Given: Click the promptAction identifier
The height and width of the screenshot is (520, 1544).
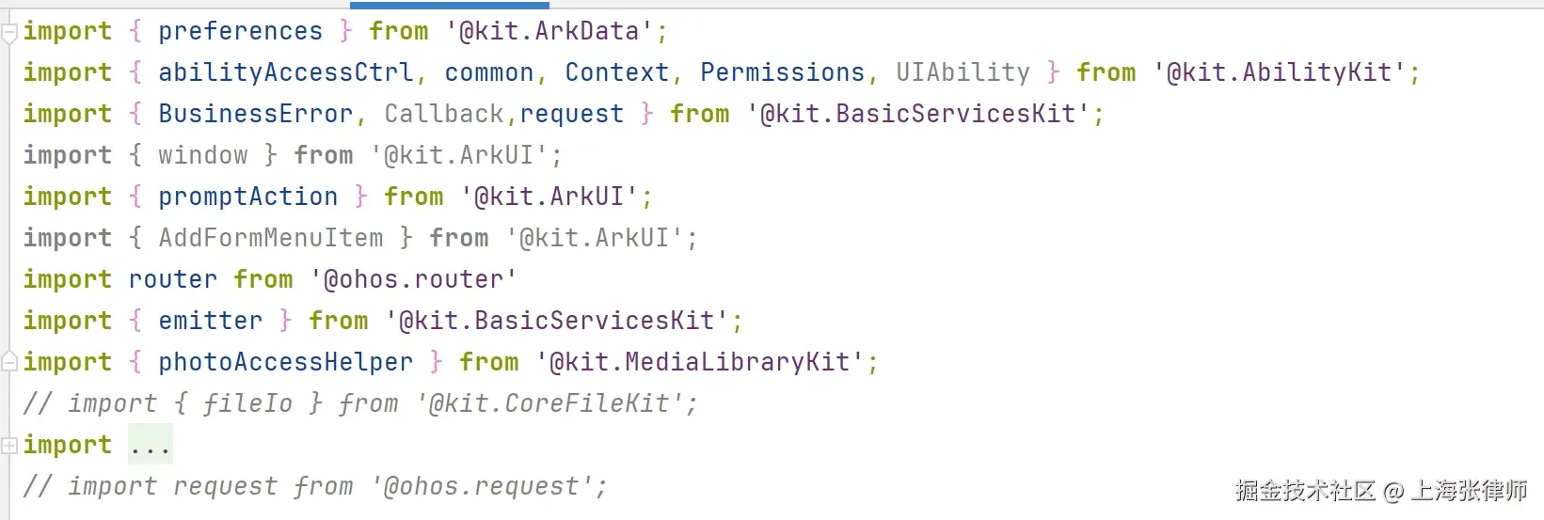Looking at the screenshot, I should coord(247,197).
